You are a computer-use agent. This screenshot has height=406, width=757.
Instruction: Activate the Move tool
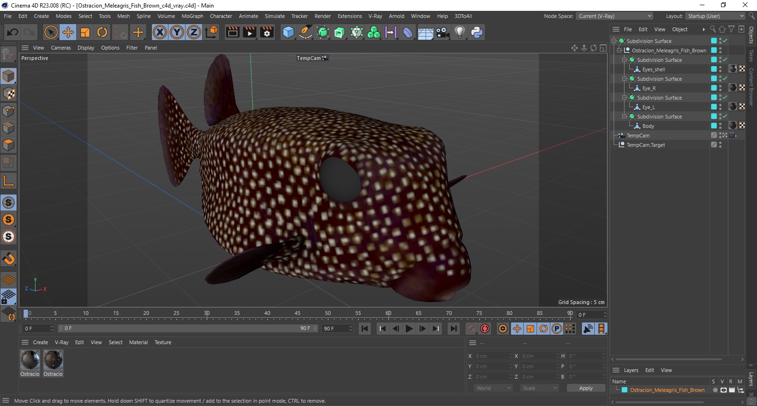pyautogui.click(x=68, y=32)
